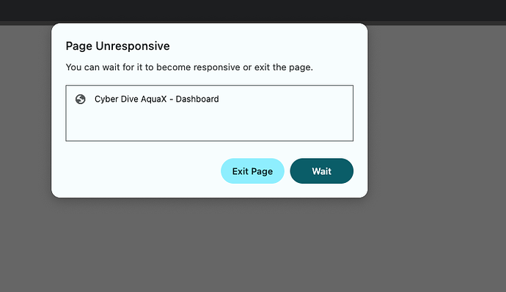Click the Exit Page button
The width and height of the screenshot is (506, 292).
click(x=252, y=171)
